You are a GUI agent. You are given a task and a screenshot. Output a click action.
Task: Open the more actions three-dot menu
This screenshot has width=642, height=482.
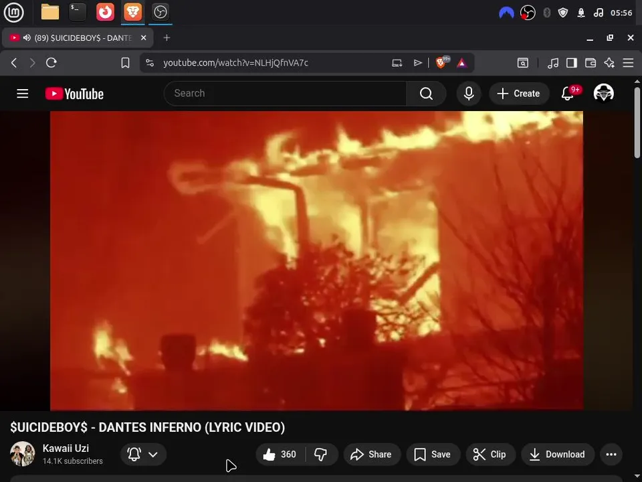[x=611, y=454]
